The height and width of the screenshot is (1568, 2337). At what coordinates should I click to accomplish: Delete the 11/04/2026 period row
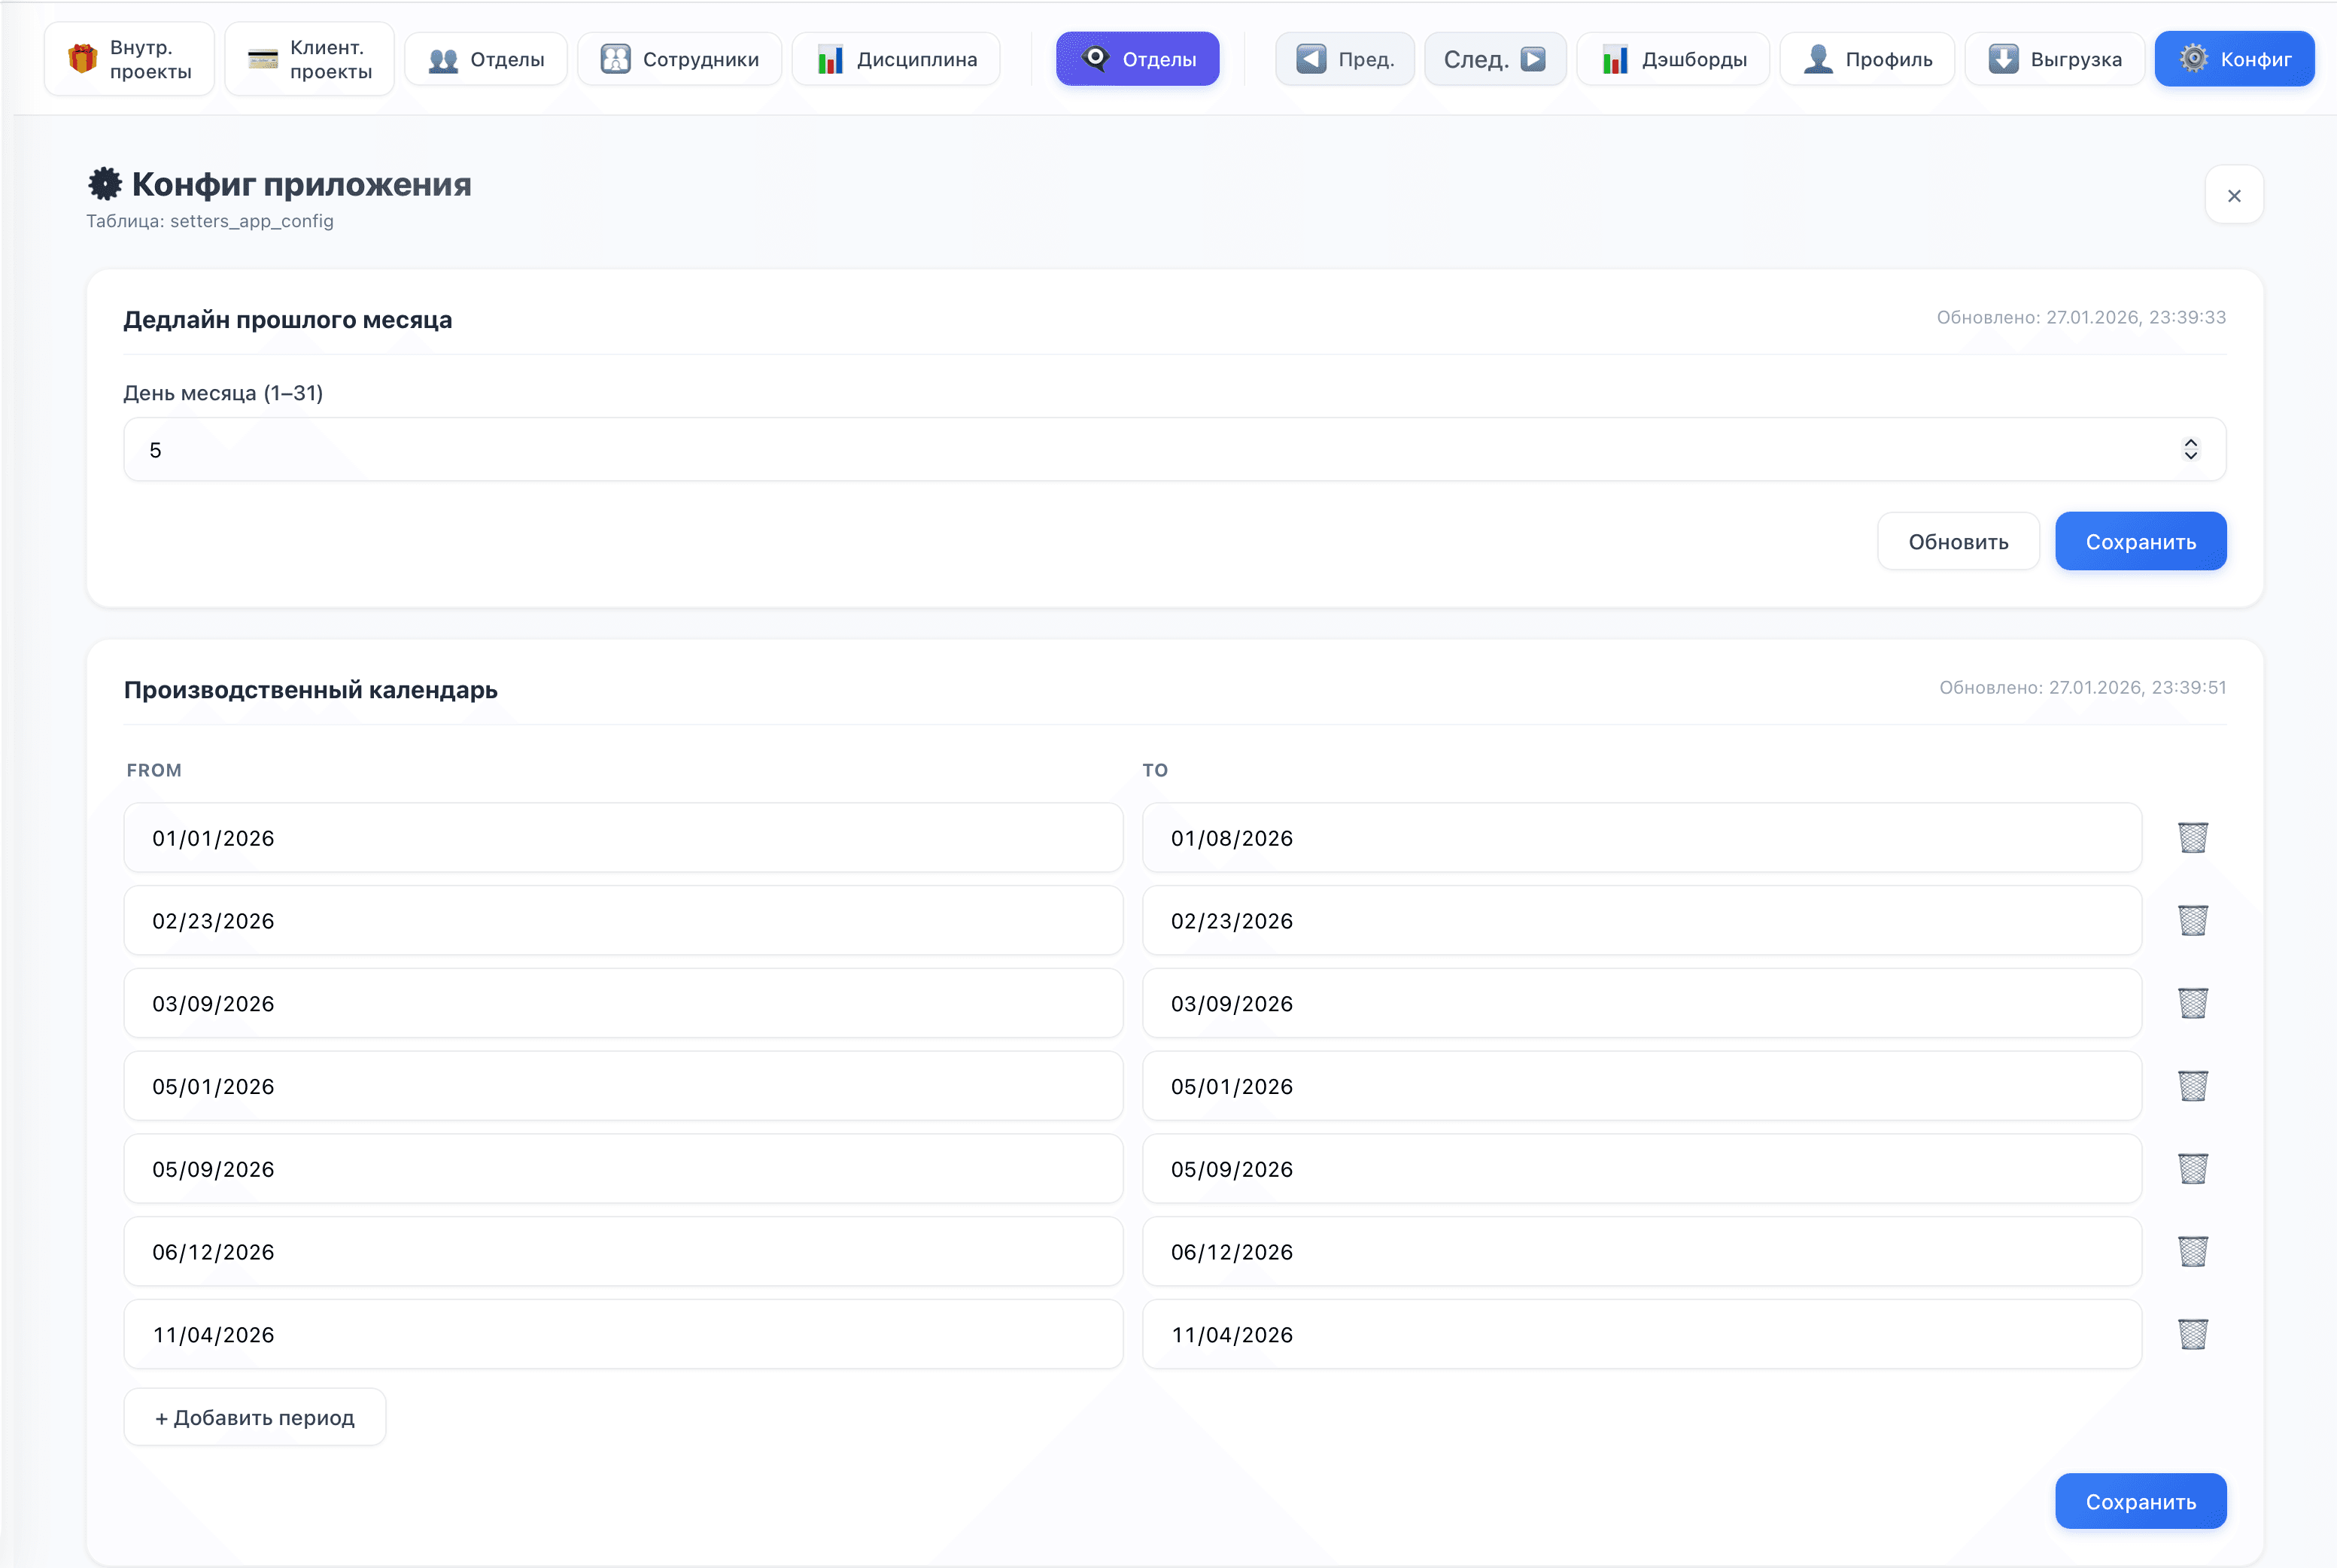pos(2192,1334)
